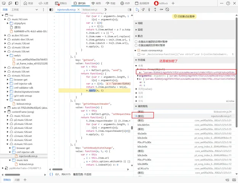Viewport: 238px width, 183px height.
Task: Click injectorsdk.min.js:1 call stack link
Action: [221, 116]
